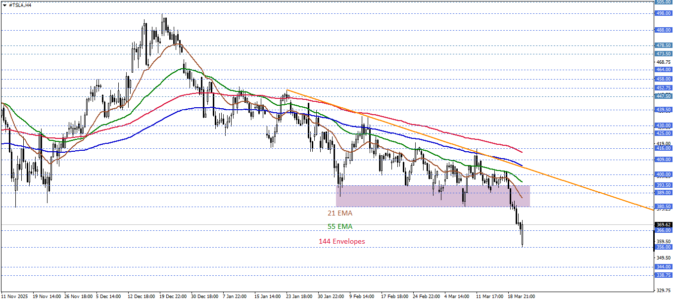
Task: Click the 464.00 price level tag
Action: point(663,70)
